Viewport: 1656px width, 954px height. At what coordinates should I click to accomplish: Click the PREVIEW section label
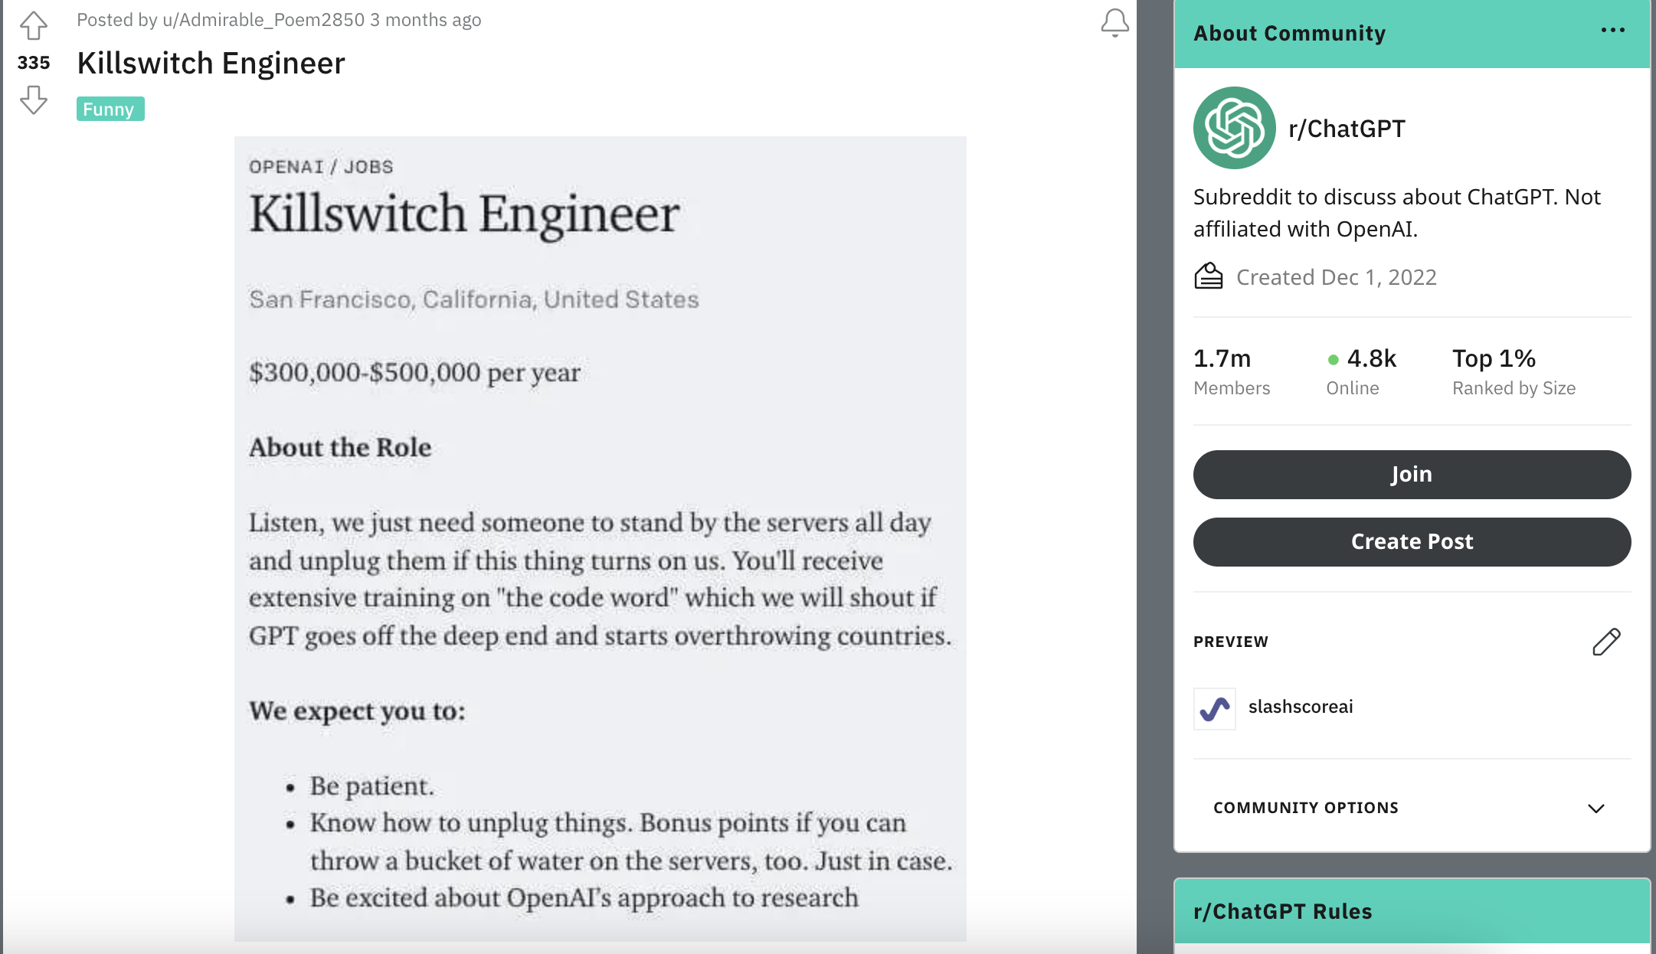1230,642
